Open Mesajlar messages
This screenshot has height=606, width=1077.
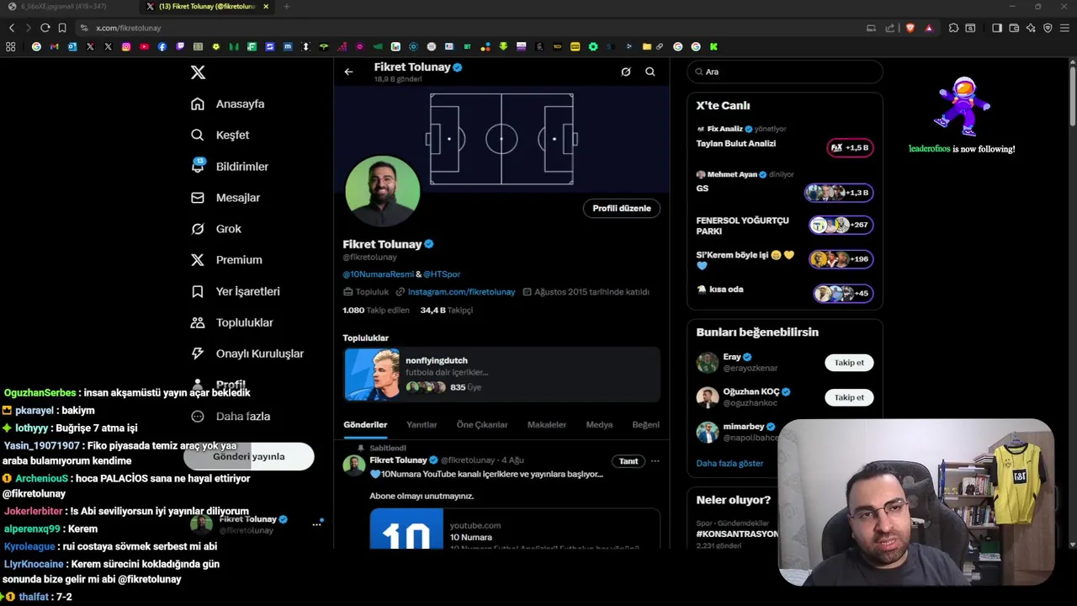pos(225,198)
